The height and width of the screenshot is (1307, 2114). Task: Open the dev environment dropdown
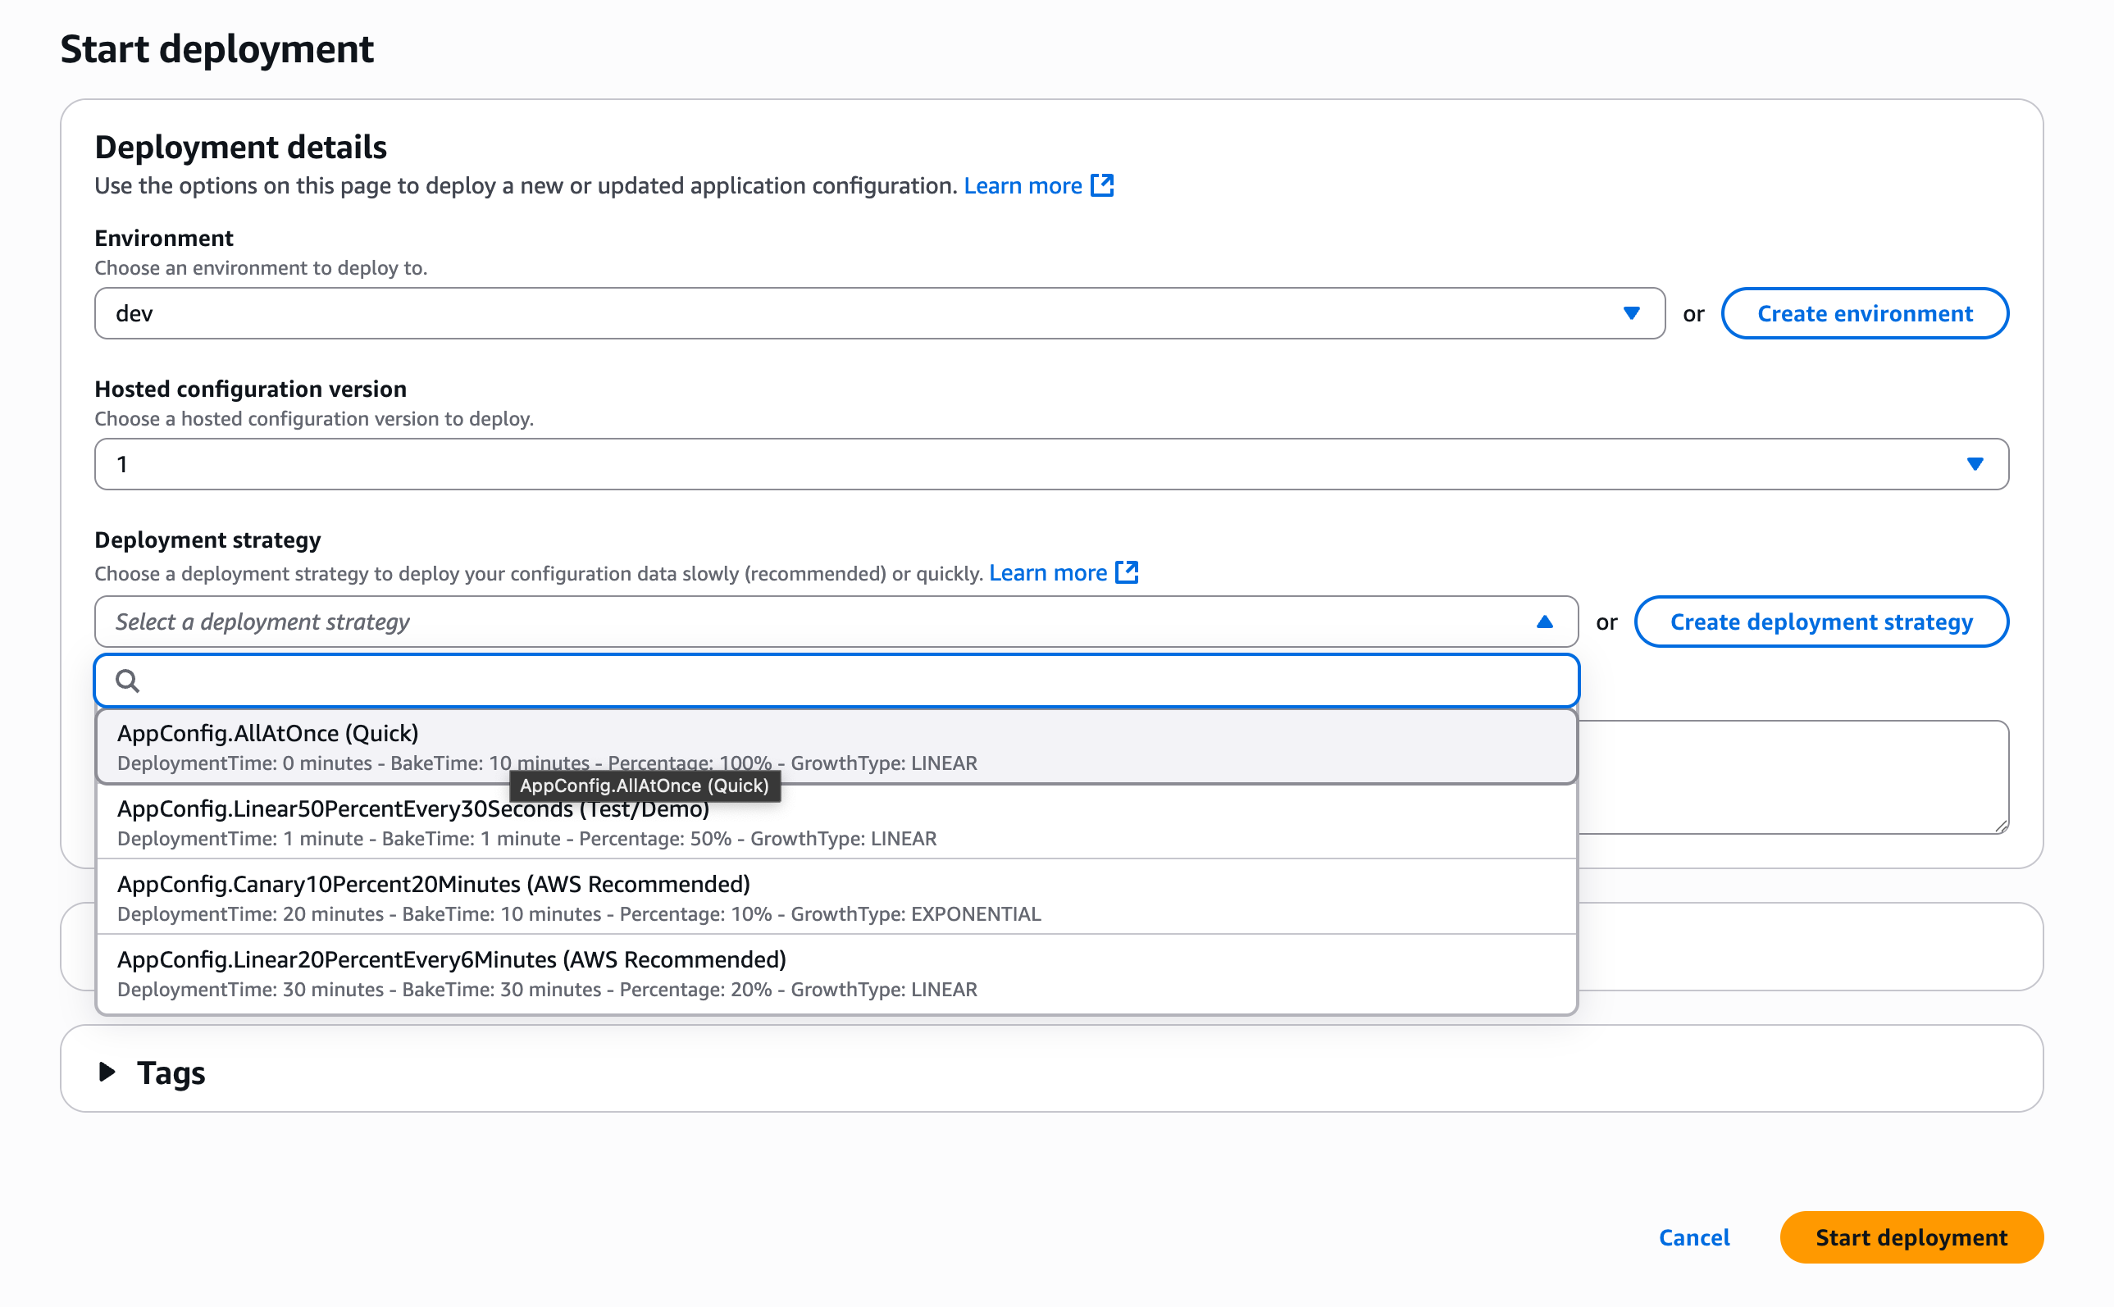pos(864,313)
